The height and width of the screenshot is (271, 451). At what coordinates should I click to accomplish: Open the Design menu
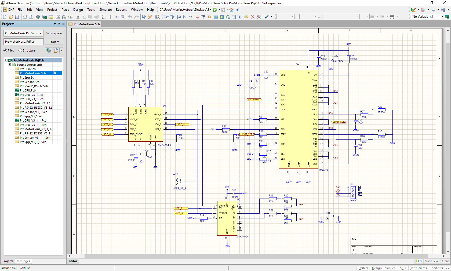pyautogui.click(x=78, y=10)
